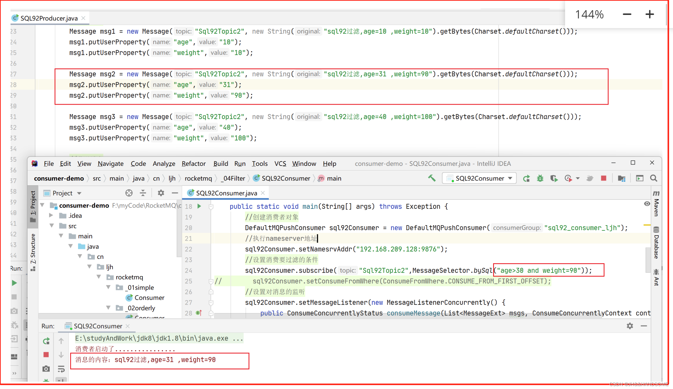Open Search Everywhere magnifier icon
This screenshot has height=389, width=673.
653,178
